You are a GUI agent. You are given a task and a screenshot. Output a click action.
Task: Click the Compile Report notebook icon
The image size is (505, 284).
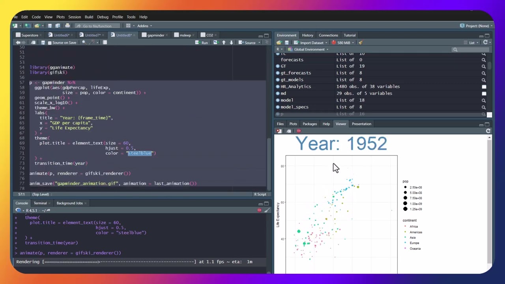click(105, 43)
